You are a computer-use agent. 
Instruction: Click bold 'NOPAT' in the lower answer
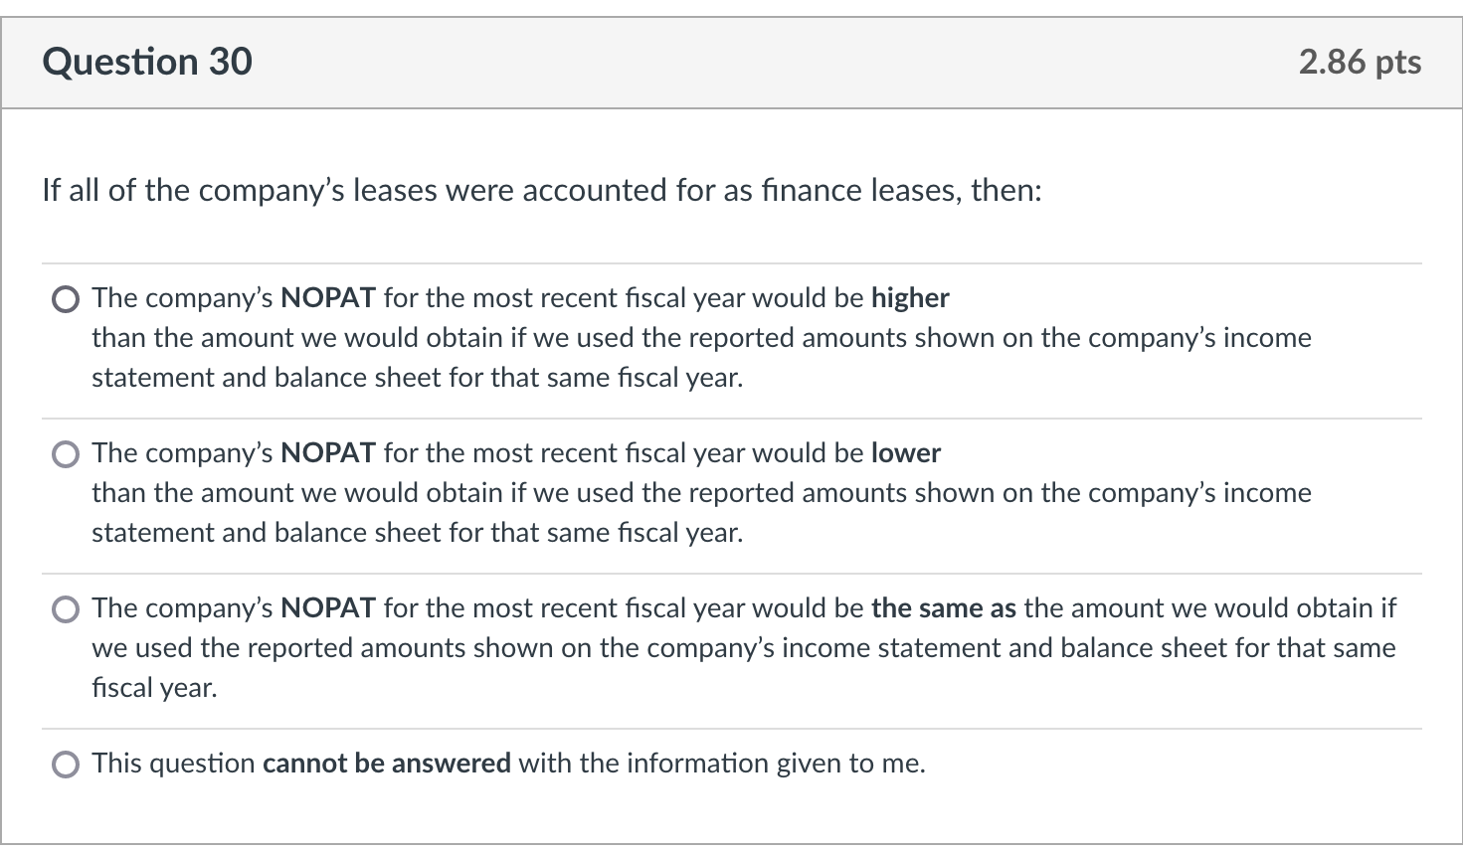click(328, 453)
